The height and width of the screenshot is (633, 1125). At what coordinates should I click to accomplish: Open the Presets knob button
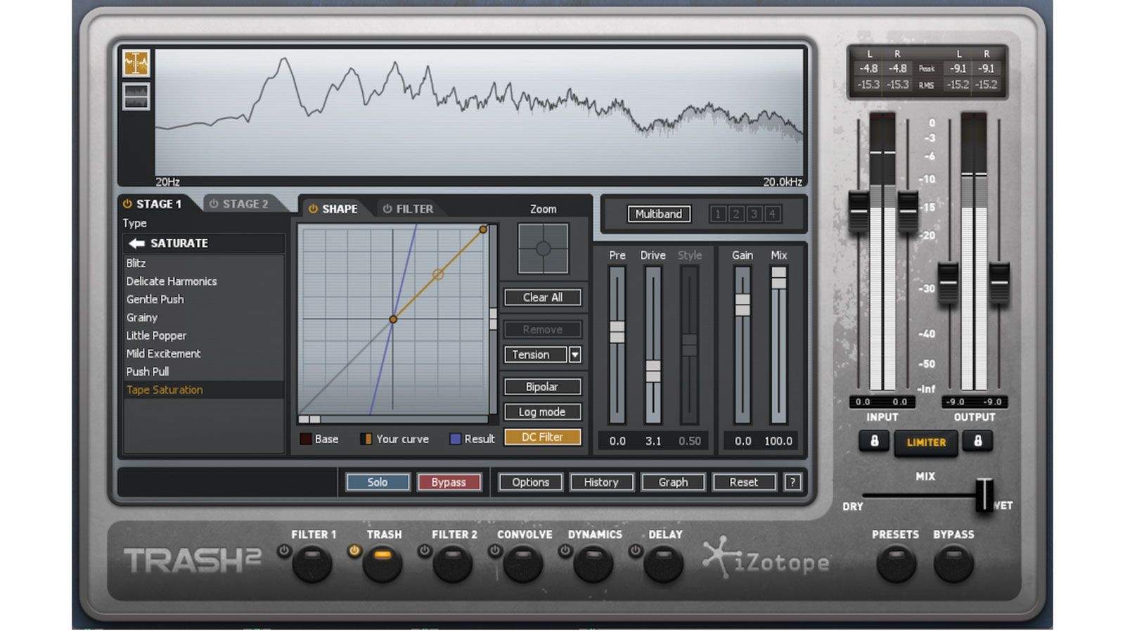point(896,563)
